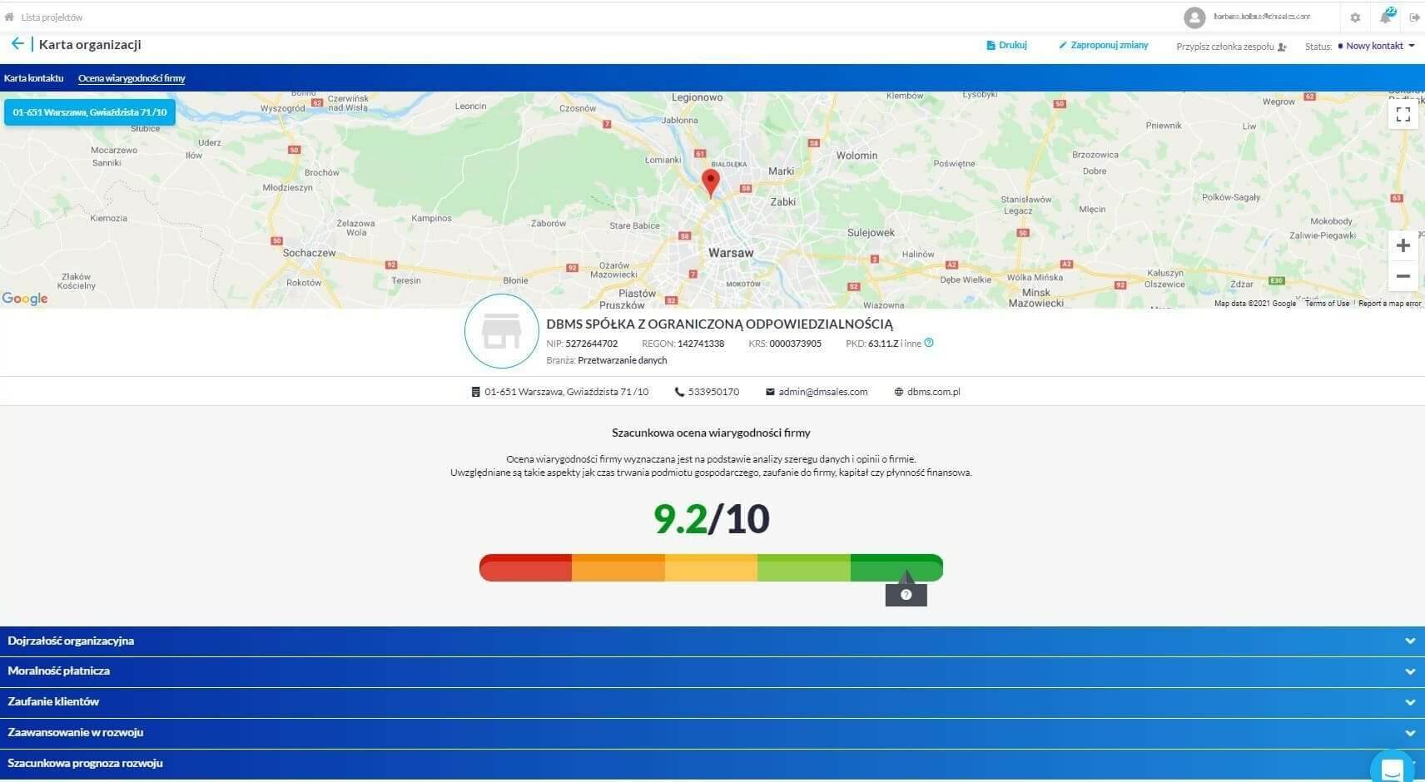
Task: Zoom in the map with plus button
Action: [x=1403, y=245]
